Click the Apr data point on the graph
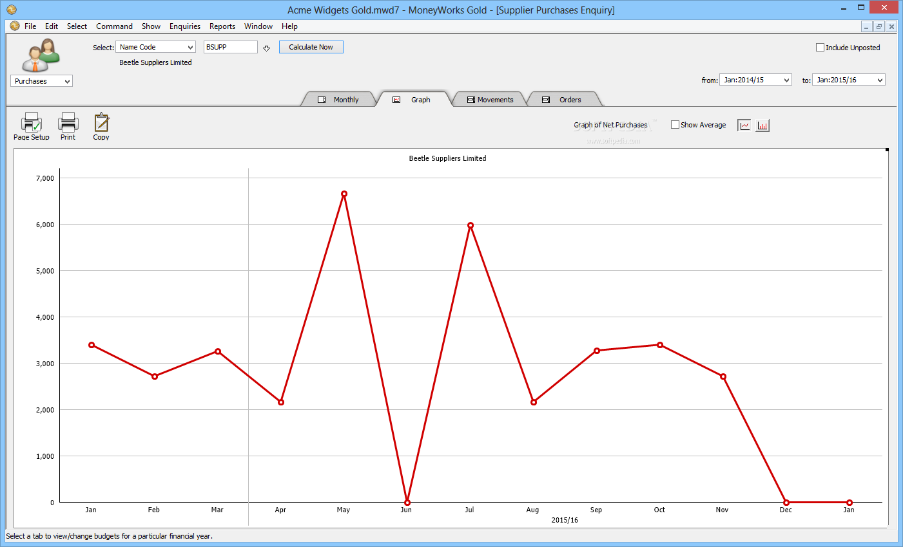The image size is (903, 547). (281, 402)
